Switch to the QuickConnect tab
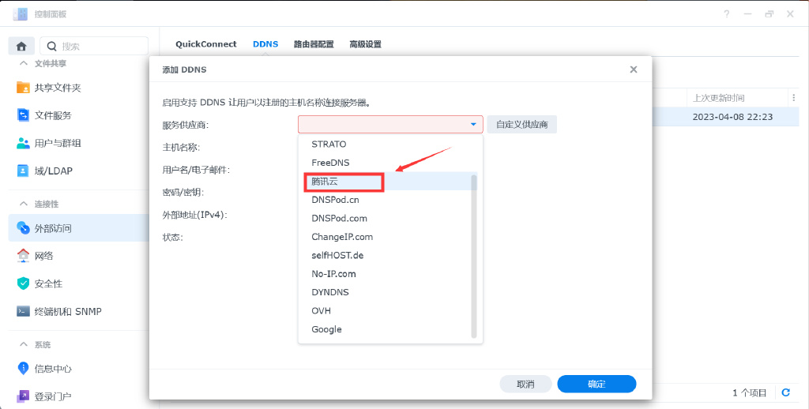This screenshot has height=409, width=809. (206, 44)
